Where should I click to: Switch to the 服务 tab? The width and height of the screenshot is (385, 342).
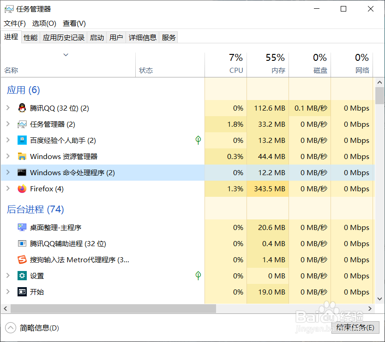coord(168,37)
